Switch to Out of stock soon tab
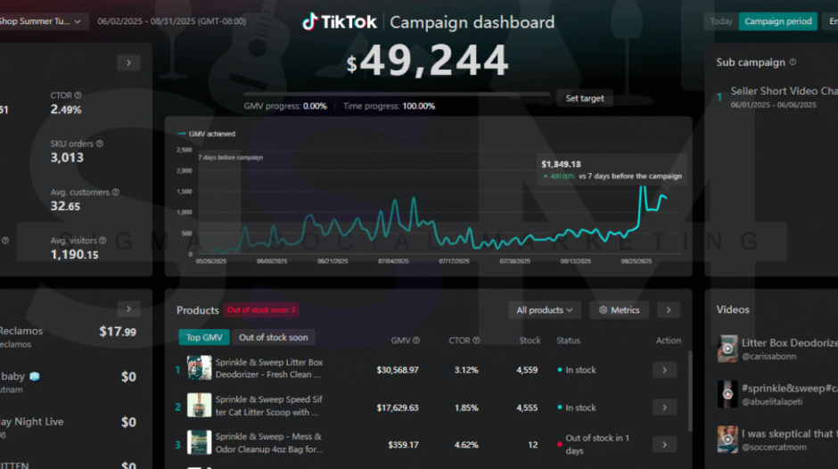The width and height of the screenshot is (838, 469). 273,337
